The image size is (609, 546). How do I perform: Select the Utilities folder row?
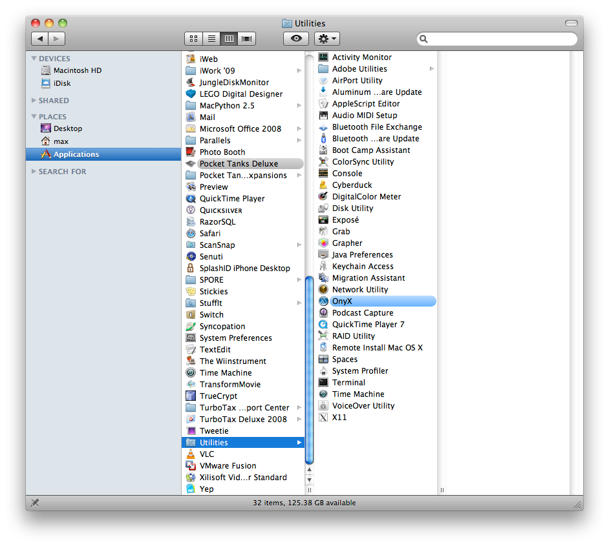click(243, 443)
